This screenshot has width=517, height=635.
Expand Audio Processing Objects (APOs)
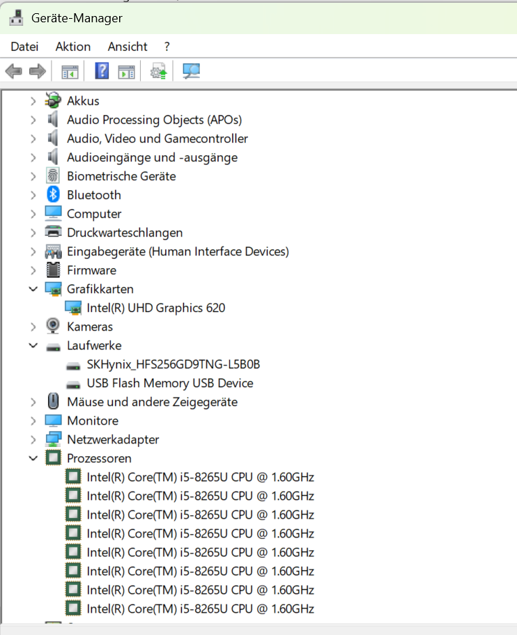point(33,120)
